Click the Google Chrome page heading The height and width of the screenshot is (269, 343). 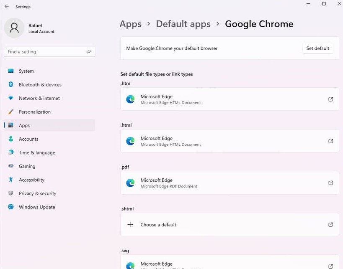coord(259,24)
